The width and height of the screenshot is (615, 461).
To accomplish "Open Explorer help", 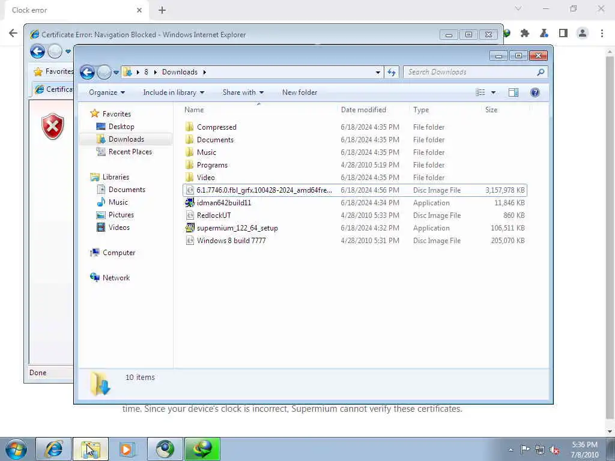I will 535,92.
